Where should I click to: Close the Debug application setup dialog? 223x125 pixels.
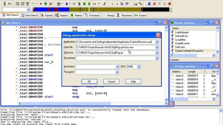click(x=158, y=35)
